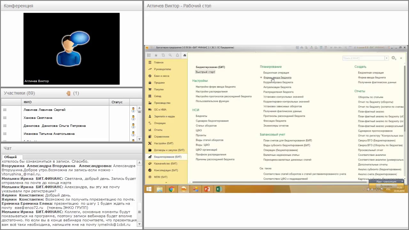This screenshot has height=230, width=409.
Task: Open Оборотам по статьям report
Action: coord(371,97)
